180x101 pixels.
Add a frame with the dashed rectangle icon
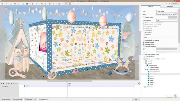(x=11, y=4)
